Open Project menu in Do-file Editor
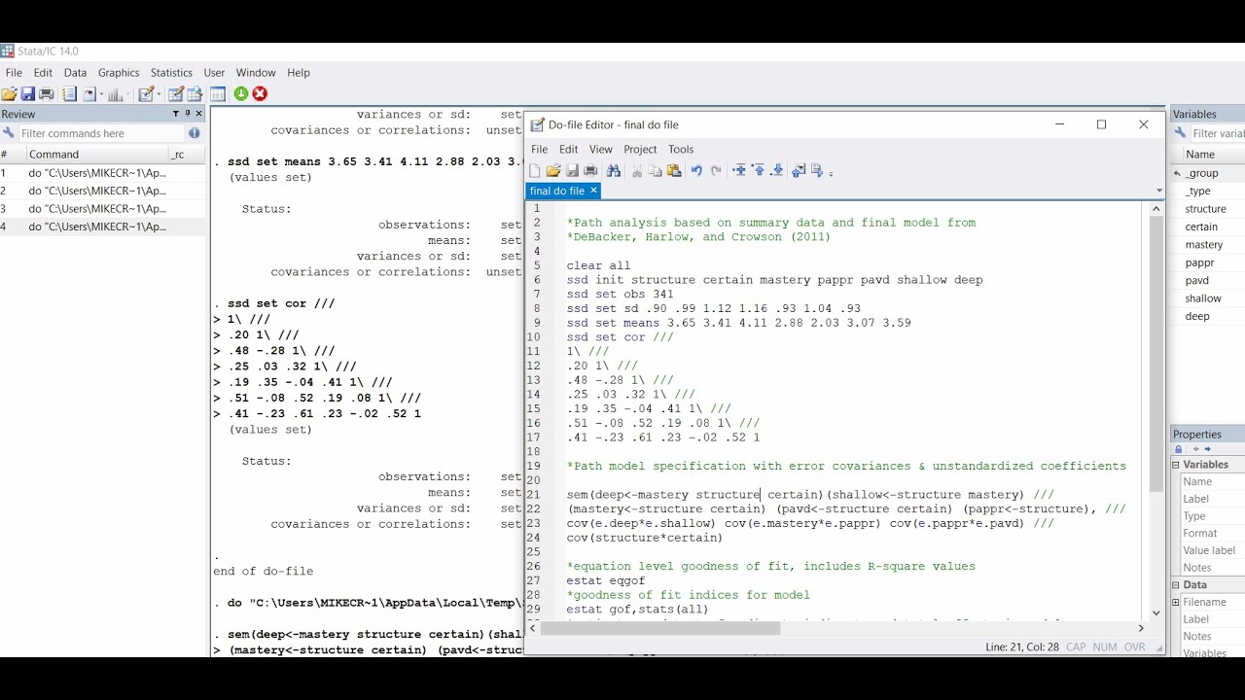 click(x=640, y=150)
